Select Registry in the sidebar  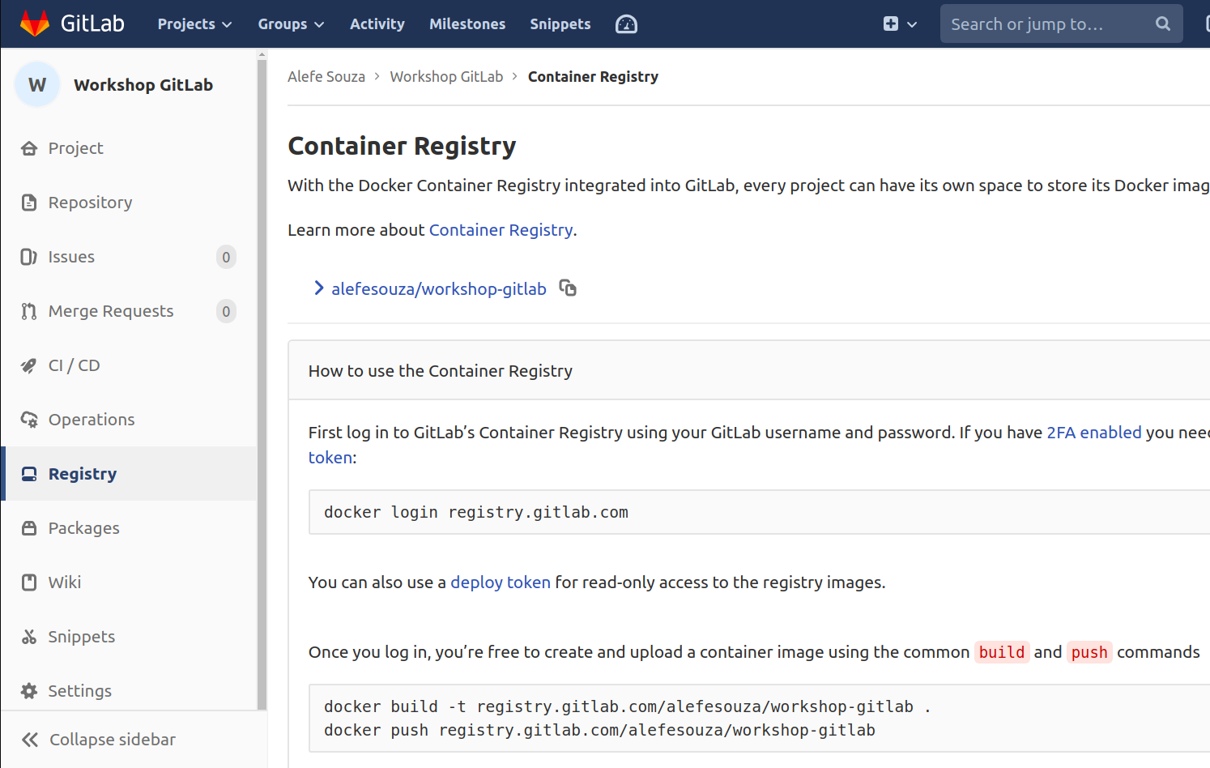[x=129, y=474]
